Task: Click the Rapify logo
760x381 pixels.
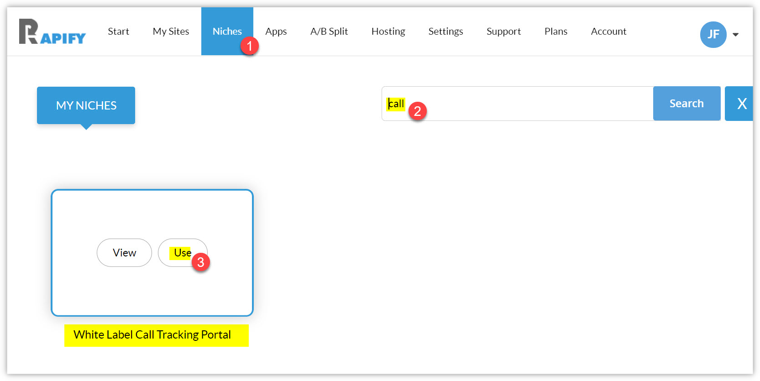Action: (52, 31)
